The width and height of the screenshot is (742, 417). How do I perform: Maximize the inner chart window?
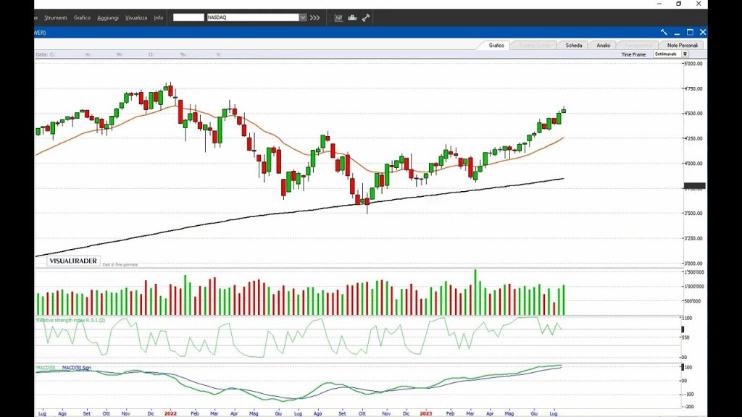click(x=690, y=32)
